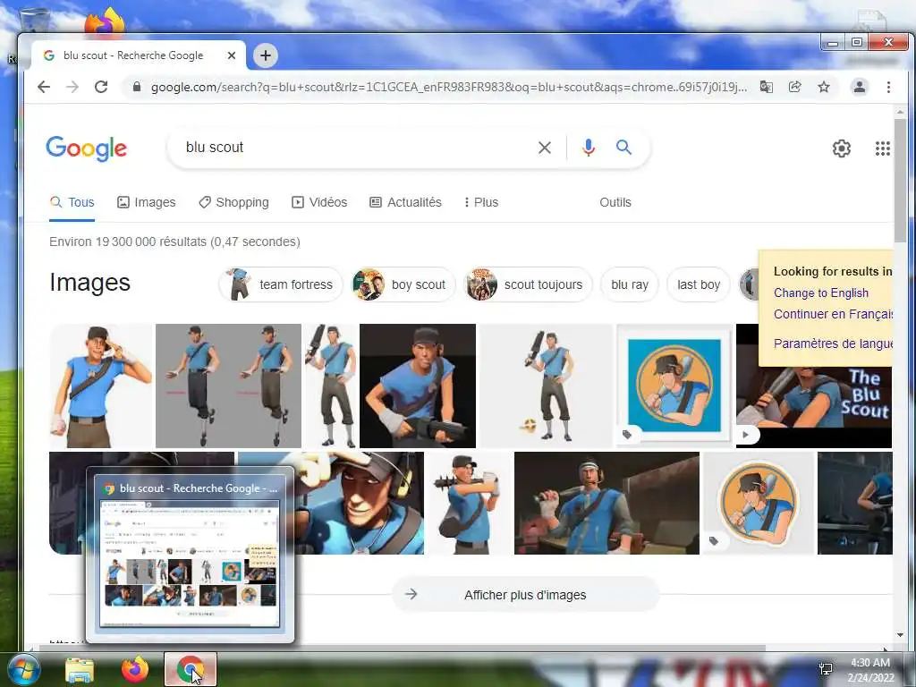Open File Explorer from taskbar

click(x=80, y=670)
